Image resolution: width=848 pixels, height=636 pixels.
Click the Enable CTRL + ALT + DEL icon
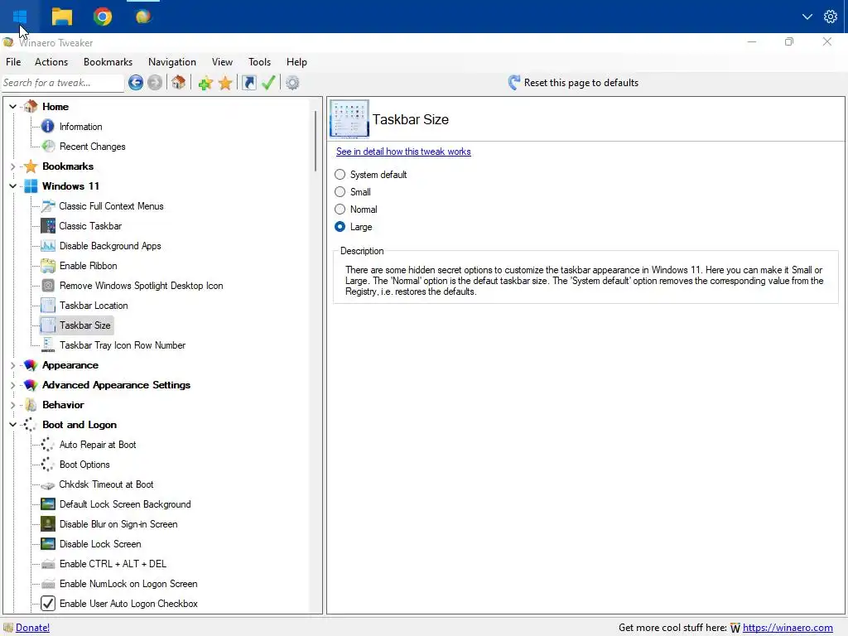point(48,564)
